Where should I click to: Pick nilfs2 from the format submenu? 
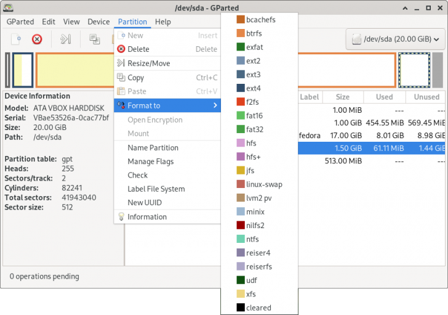coord(260,226)
